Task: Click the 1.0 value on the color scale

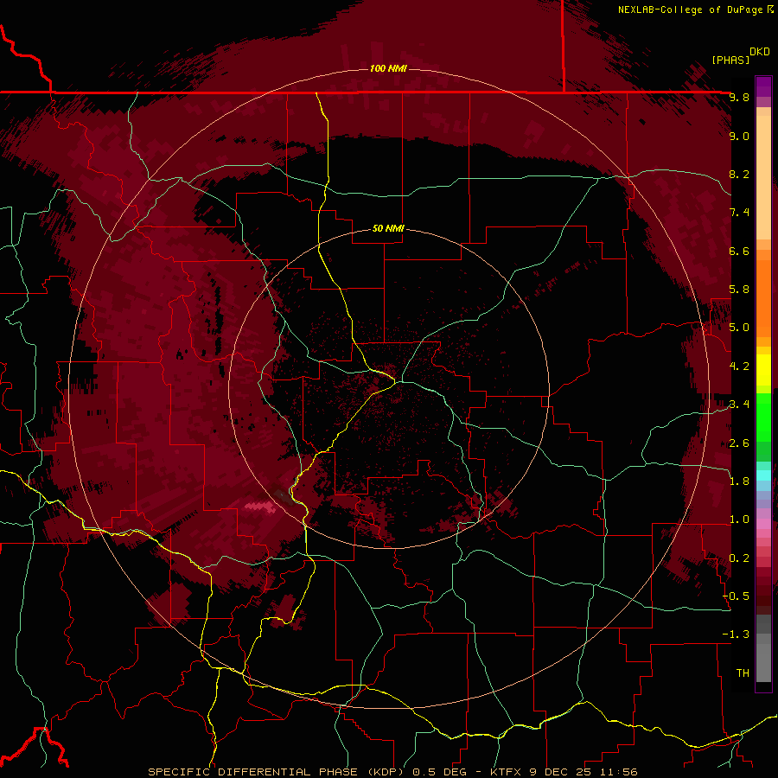Action: tap(739, 520)
